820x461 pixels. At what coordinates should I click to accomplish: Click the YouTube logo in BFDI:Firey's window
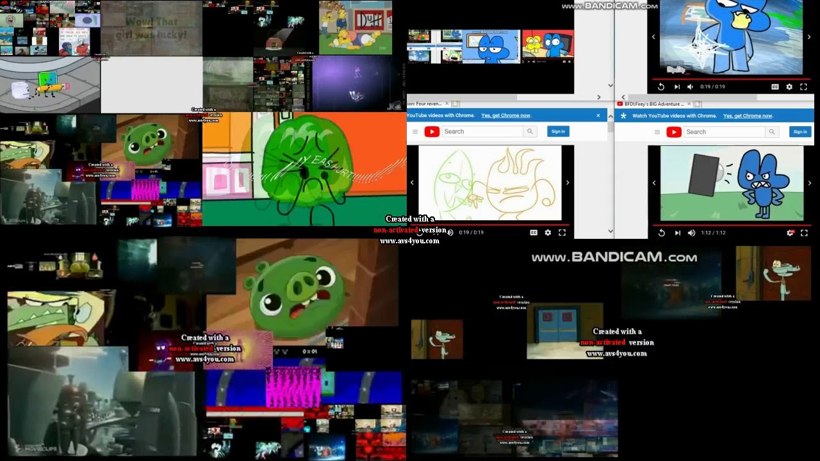(x=673, y=132)
